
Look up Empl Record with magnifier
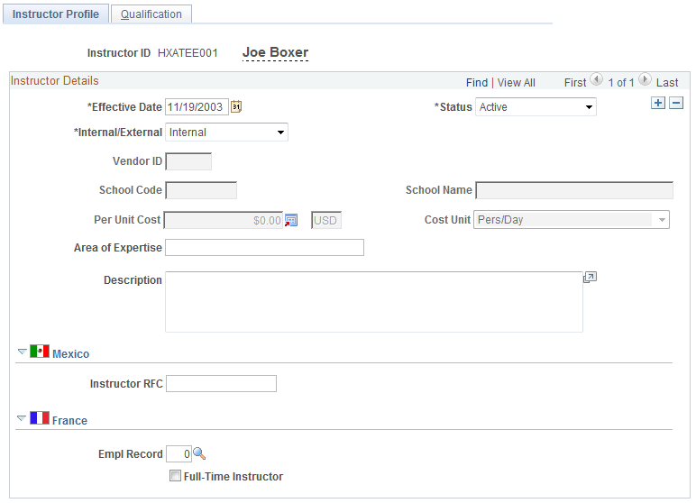[x=199, y=453]
